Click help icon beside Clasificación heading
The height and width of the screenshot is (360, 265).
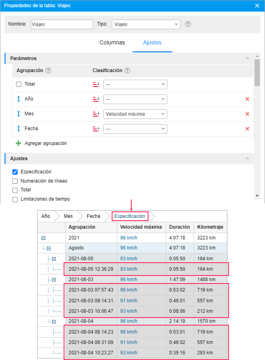(x=127, y=70)
